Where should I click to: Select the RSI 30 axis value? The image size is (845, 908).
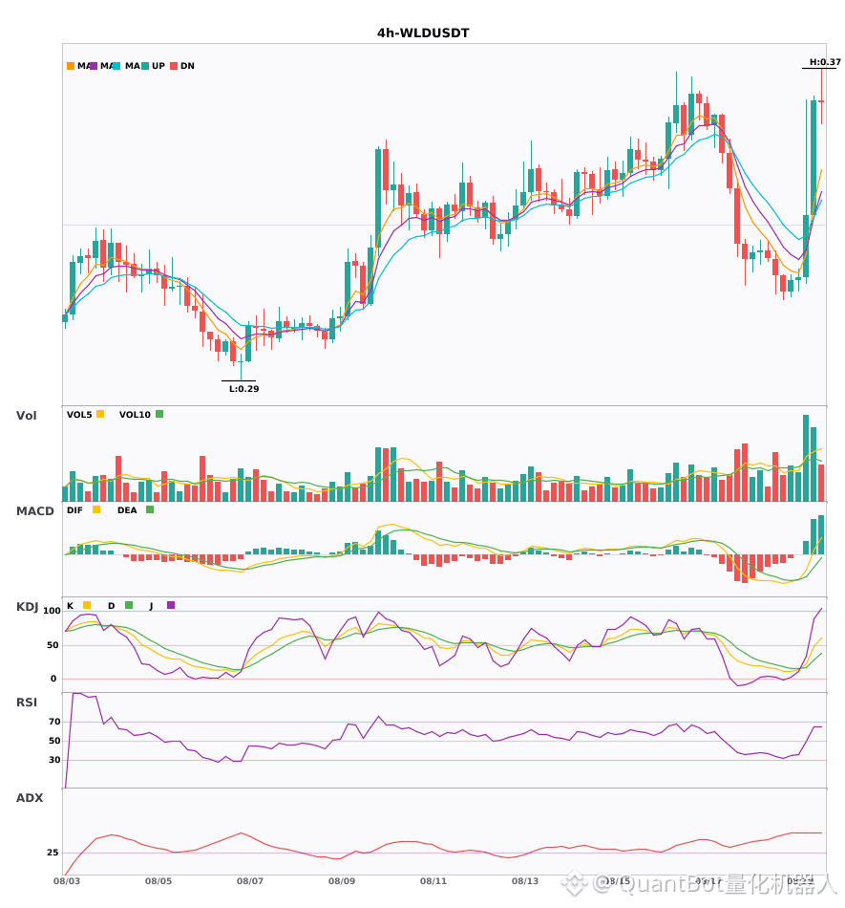[55, 760]
